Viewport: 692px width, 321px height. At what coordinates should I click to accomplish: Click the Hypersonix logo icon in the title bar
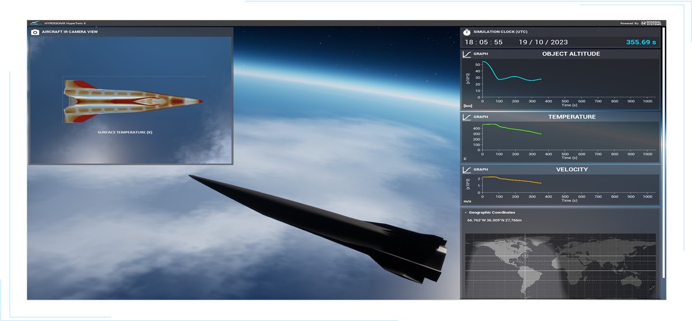(x=35, y=23)
